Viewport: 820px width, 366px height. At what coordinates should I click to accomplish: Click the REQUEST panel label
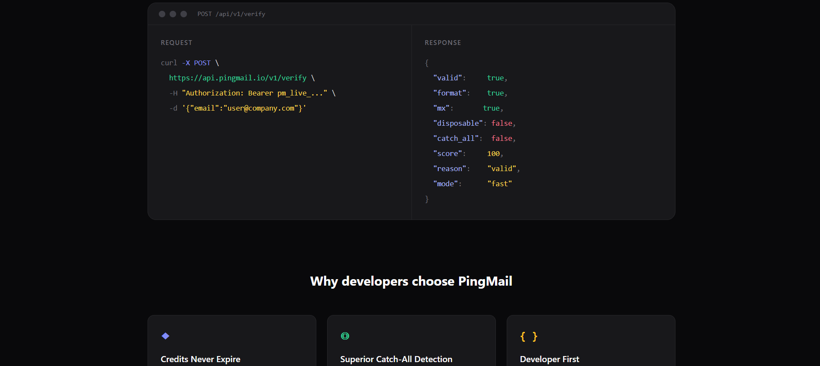pos(177,43)
